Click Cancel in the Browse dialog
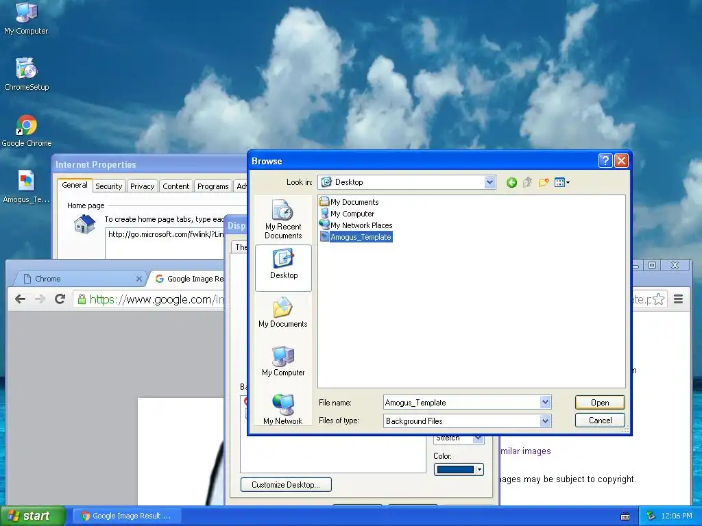The height and width of the screenshot is (526, 702). coord(600,421)
